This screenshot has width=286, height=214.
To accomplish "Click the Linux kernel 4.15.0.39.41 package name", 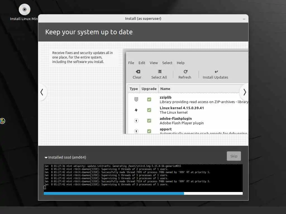I will [182, 108].
